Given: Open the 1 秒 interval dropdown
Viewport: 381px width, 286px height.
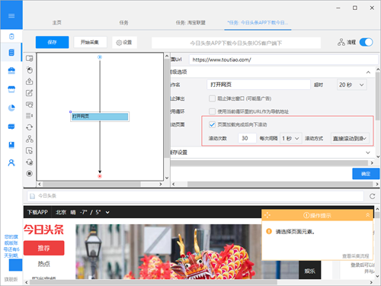Looking at the screenshot, I should 291,138.
